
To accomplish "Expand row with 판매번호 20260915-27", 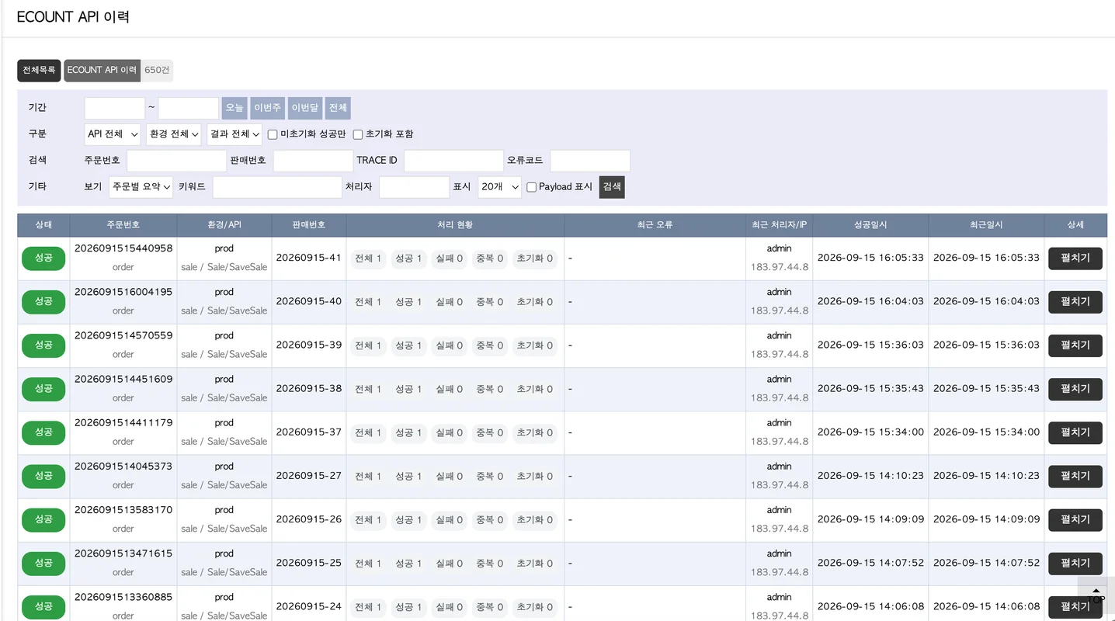I will pyautogui.click(x=1075, y=476).
